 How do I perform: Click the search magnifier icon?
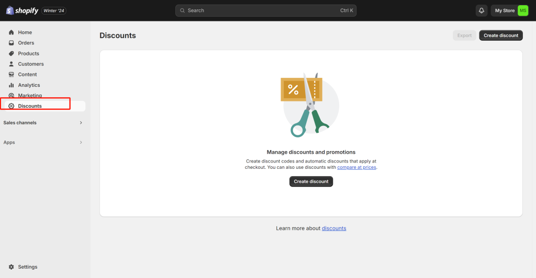pyautogui.click(x=183, y=10)
